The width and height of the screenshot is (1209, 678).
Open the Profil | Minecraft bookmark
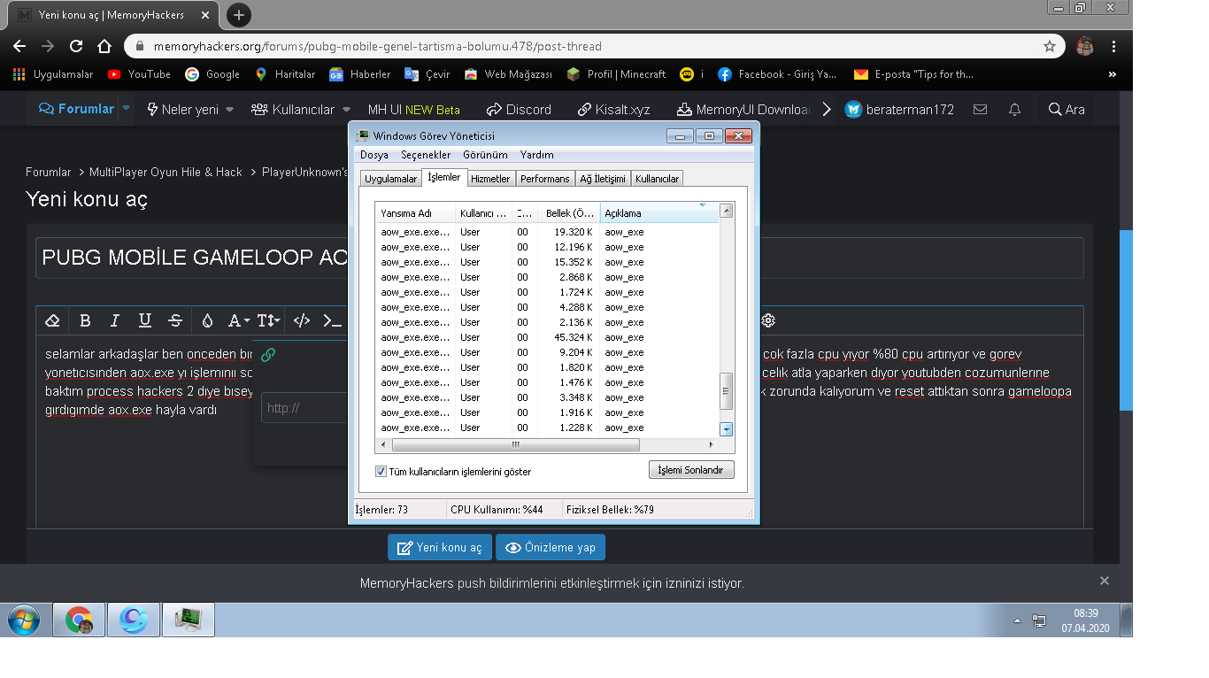(x=616, y=74)
